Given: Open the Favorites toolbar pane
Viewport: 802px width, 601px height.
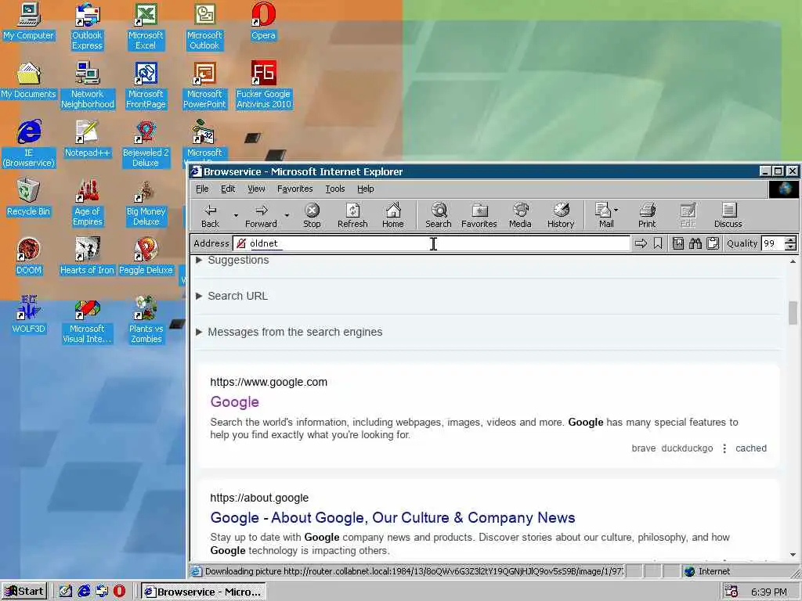Looking at the screenshot, I should point(479,215).
